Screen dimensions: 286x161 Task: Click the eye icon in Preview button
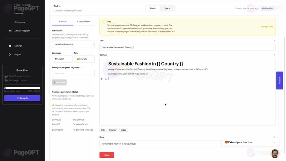(x=263, y=8)
